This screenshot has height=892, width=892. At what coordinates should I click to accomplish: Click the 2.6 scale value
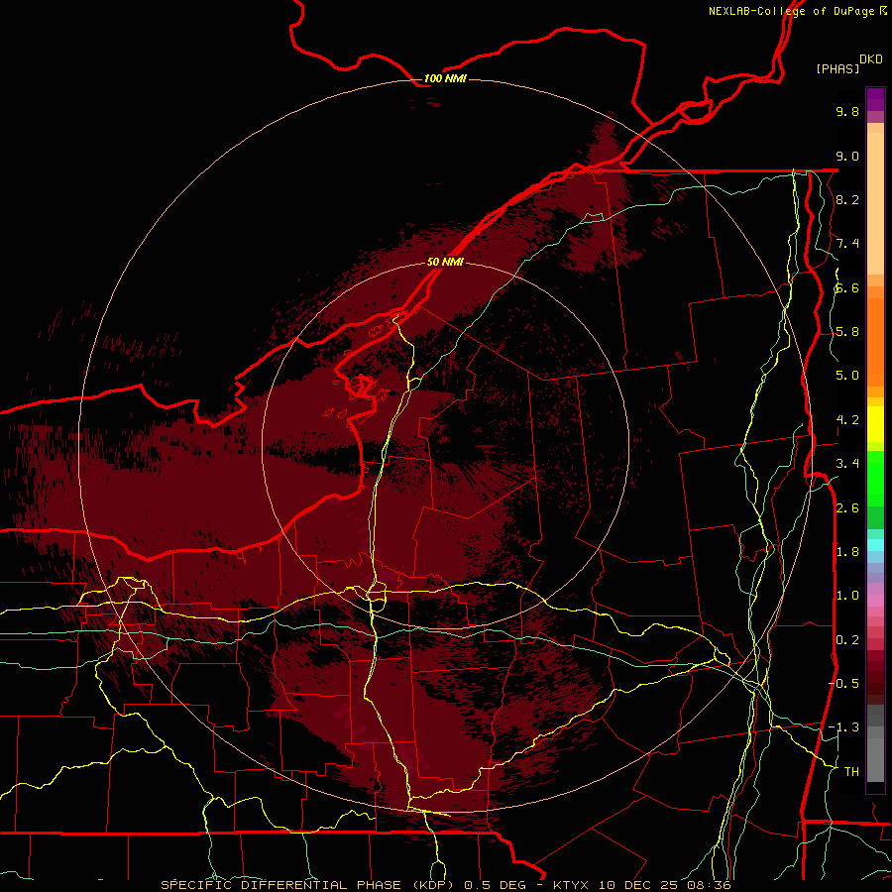coord(847,508)
